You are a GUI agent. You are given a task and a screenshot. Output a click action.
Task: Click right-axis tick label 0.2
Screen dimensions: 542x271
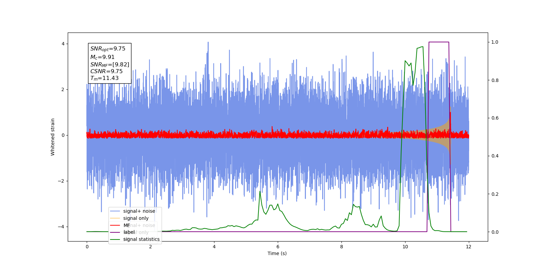(x=495, y=194)
